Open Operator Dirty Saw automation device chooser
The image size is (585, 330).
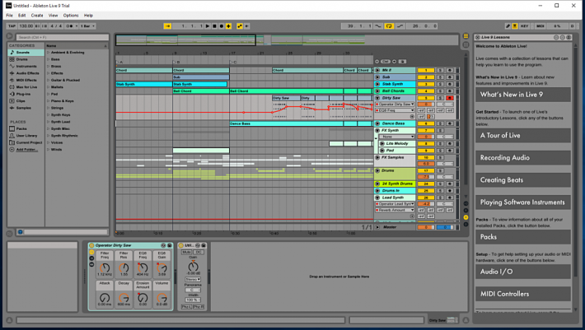tap(395, 105)
